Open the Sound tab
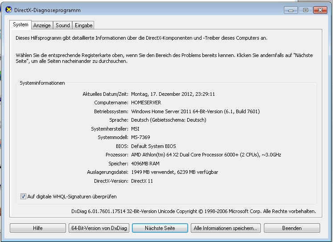This screenshot has height=242, width=333. 63,25
